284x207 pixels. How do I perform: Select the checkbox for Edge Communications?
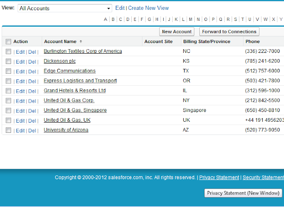8,71
